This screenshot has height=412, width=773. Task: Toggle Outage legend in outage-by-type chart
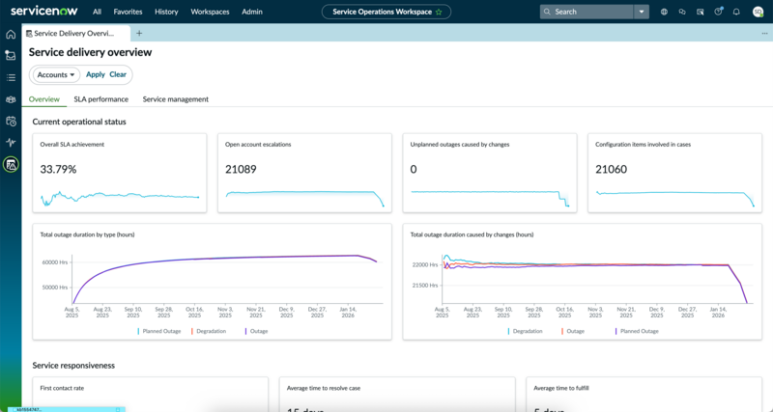click(x=256, y=331)
